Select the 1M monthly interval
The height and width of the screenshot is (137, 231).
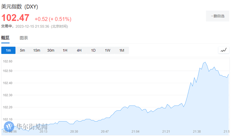click(x=122, y=50)
